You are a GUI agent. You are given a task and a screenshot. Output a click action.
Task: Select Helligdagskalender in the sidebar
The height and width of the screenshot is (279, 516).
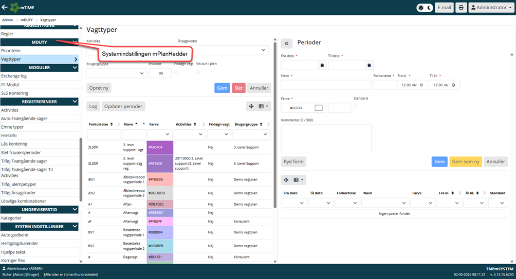click(x=20, y=244)
